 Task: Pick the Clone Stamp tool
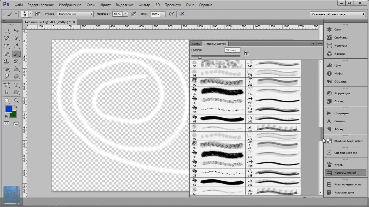[x=7, y=61]
